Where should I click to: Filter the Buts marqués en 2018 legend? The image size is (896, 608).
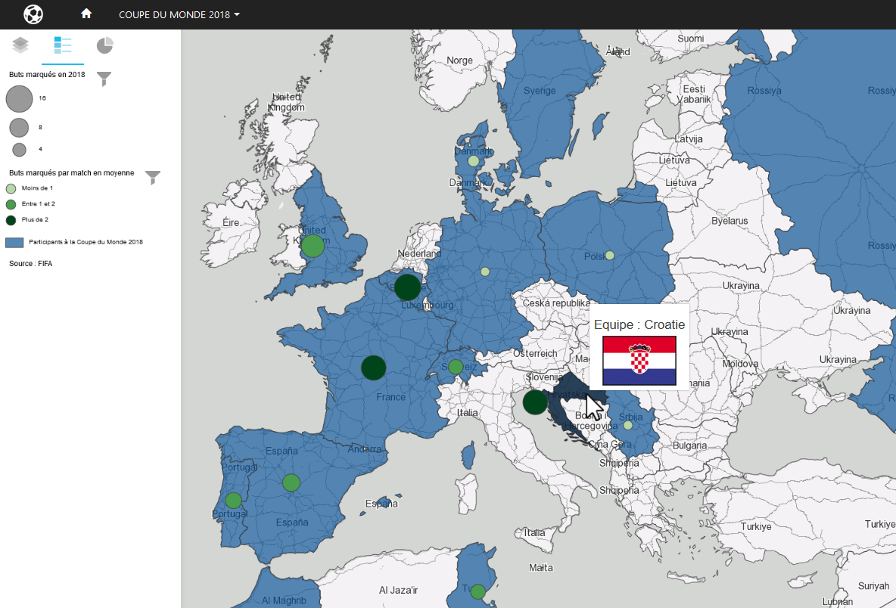click(x=105, y=79)
